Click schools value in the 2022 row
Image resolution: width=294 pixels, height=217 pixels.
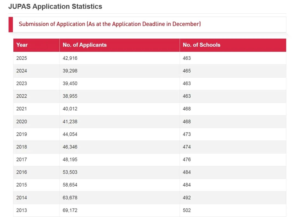187,96
